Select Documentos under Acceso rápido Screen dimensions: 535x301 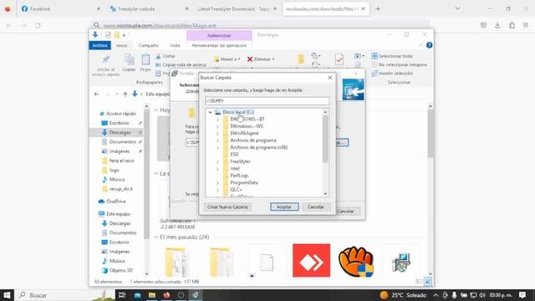tap(123, 141)
